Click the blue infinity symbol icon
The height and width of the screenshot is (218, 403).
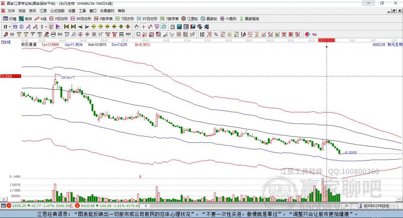314,35
